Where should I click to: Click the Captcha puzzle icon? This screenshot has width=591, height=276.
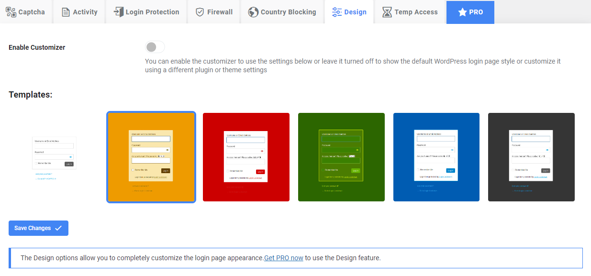(11, 12)
